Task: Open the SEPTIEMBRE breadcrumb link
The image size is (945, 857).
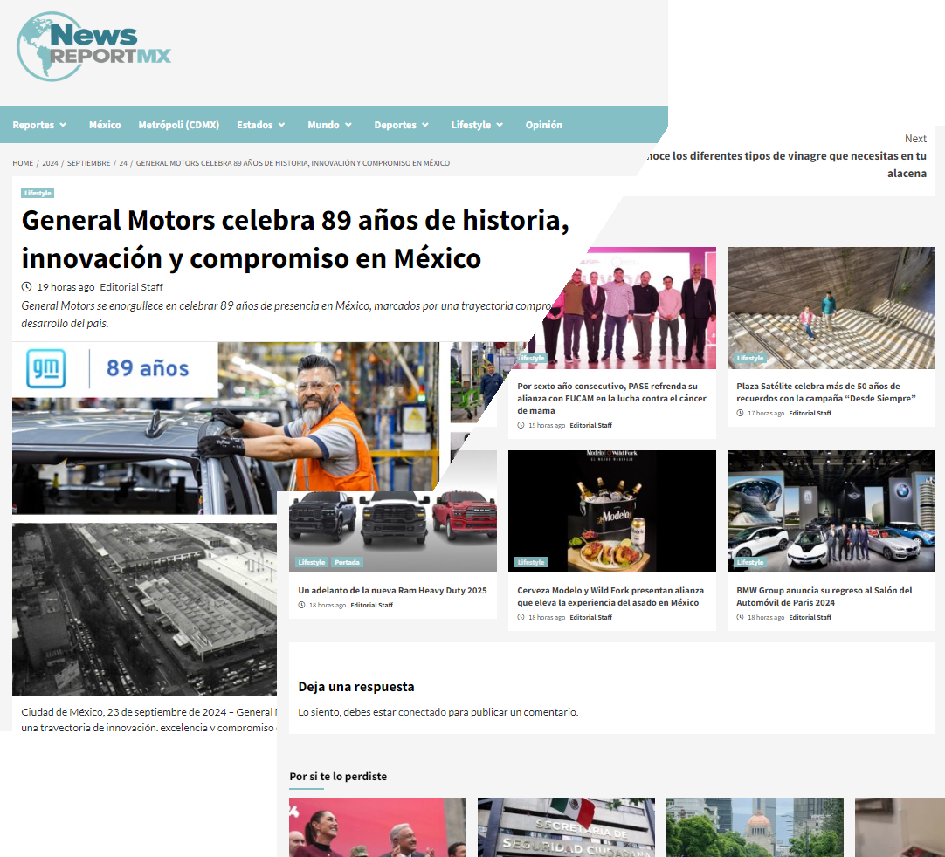Action: click(88, 163)
